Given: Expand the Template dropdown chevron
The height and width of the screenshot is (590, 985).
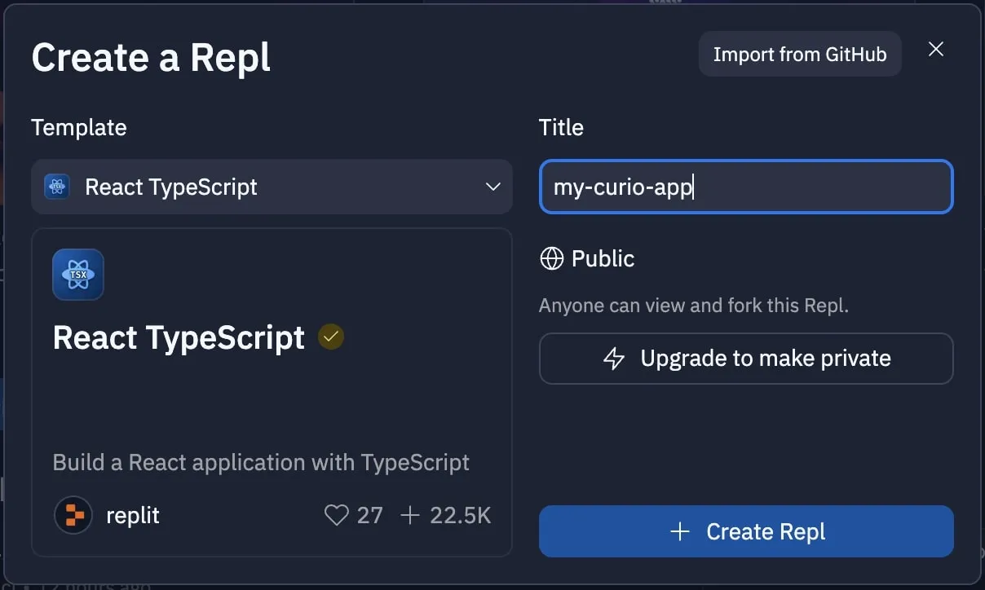Looking at the screenshot, I should 492,187.
